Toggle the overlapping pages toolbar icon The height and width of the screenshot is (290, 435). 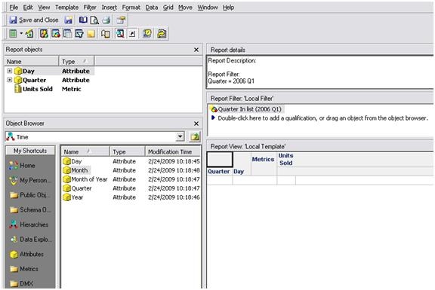[67, 33]
